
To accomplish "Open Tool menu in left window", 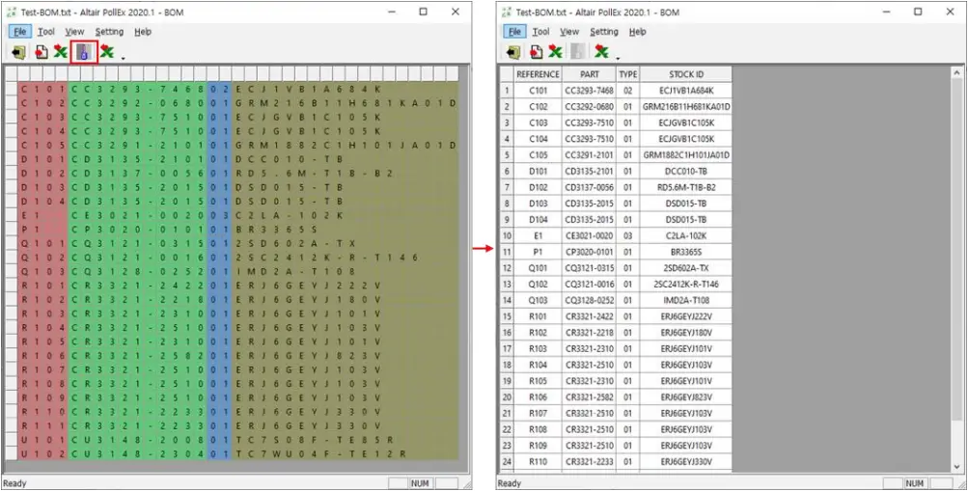I will [45, 32].
